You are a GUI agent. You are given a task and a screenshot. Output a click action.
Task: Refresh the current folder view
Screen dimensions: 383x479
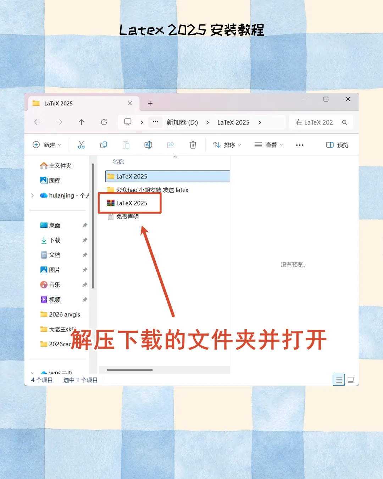click(x=104, y=122)
